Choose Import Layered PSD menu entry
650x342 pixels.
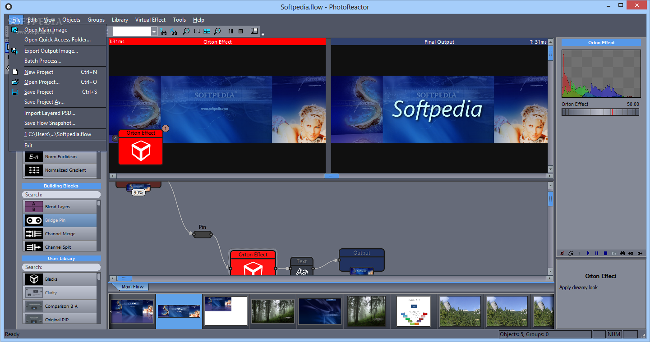pos(58,113)
